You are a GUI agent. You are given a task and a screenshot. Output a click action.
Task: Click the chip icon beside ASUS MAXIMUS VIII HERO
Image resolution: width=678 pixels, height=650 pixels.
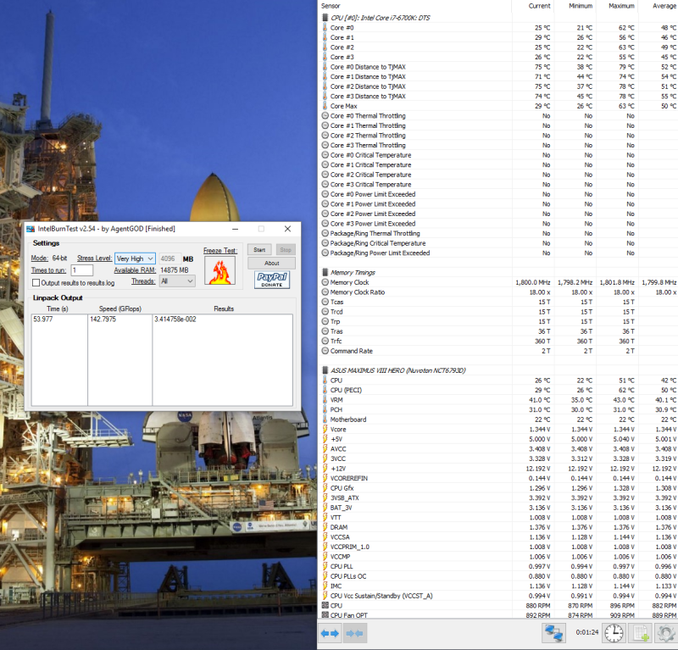tap(325, 370)
